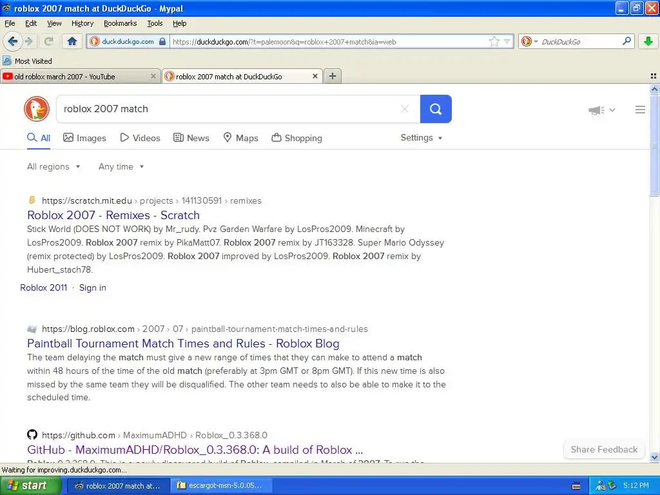Screen dimensions: 660x495
Task: Switch to Shopping results
Action: click(296, 138)
